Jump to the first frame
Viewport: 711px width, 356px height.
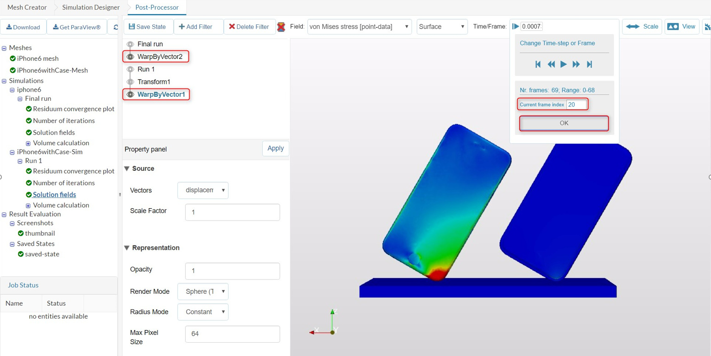tap(538, 64)
